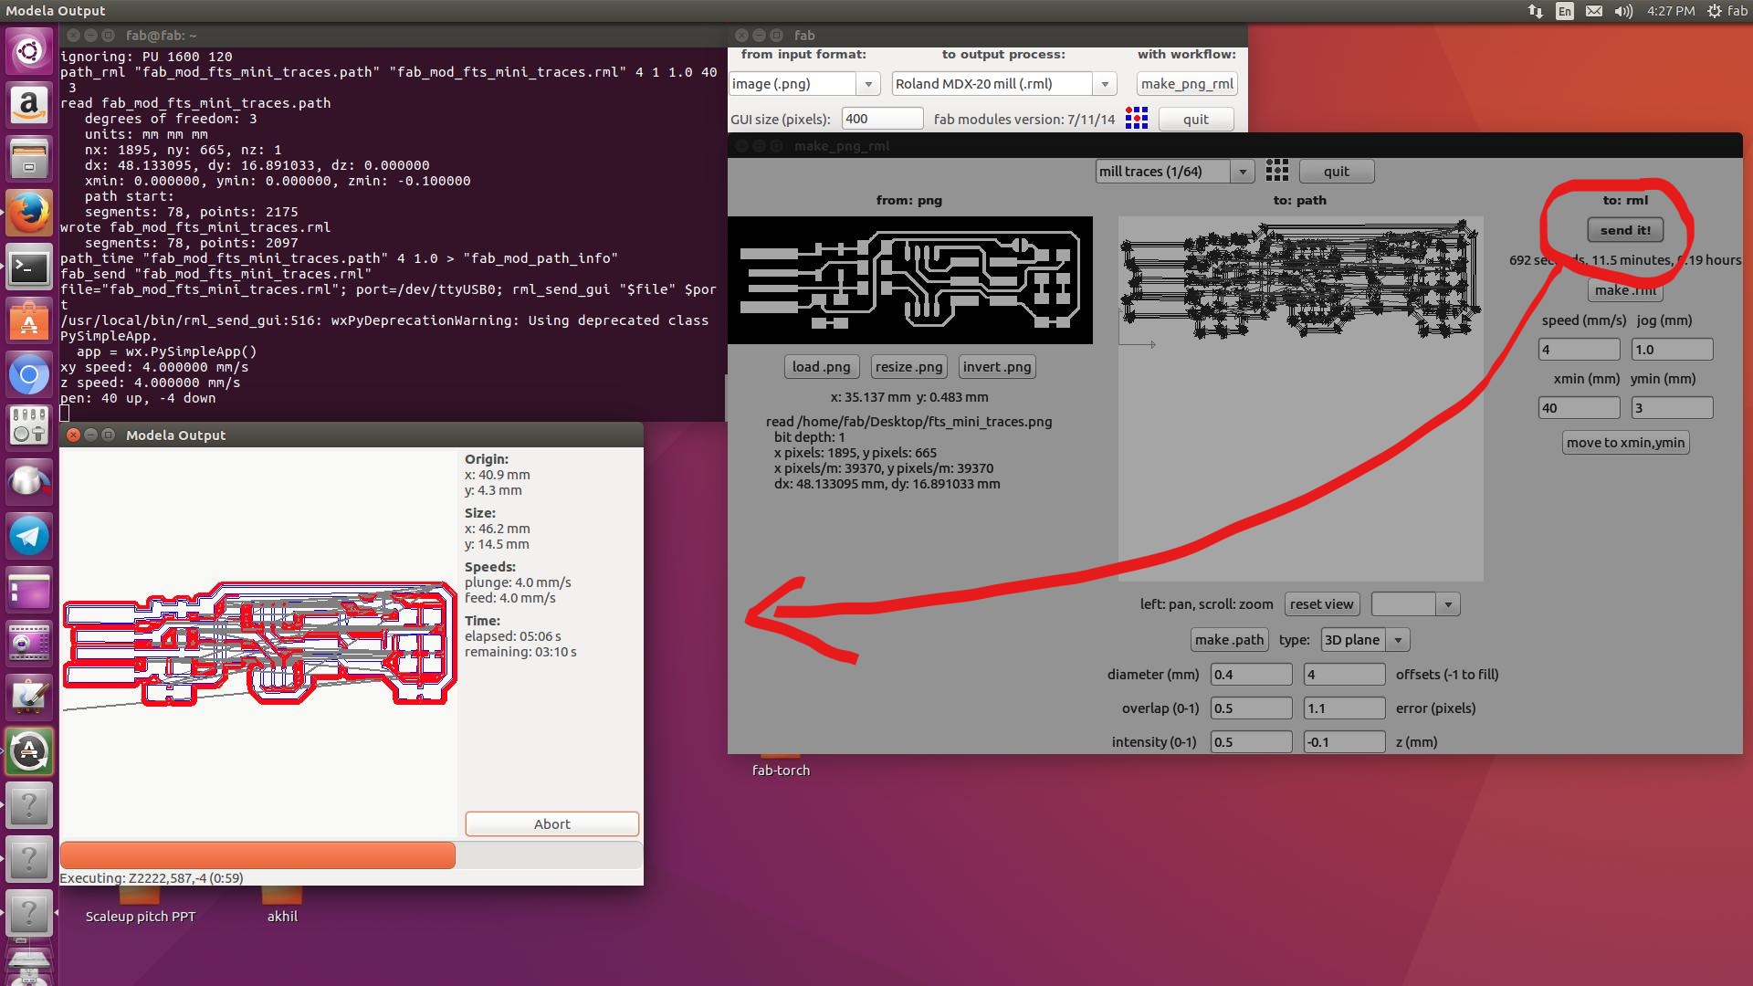Click the orange milling progress bar
Screen dimensions: 1753x986
(x=257, y=855)
